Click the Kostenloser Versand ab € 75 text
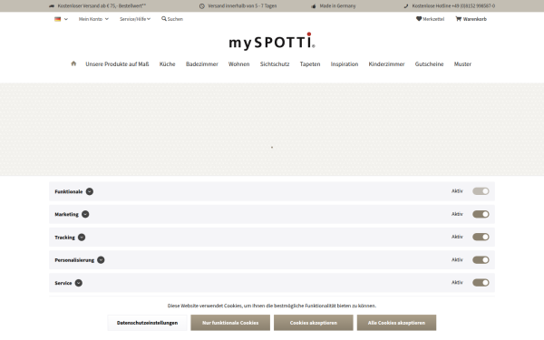Image resolution: width=544 pixels, height=340 pixels. pyautogui.click(x=102, y=6)
